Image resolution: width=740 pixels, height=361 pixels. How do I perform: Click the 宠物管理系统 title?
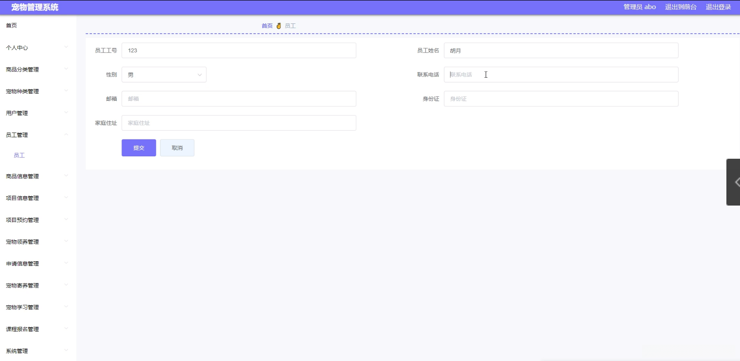[x=35, y=7]
